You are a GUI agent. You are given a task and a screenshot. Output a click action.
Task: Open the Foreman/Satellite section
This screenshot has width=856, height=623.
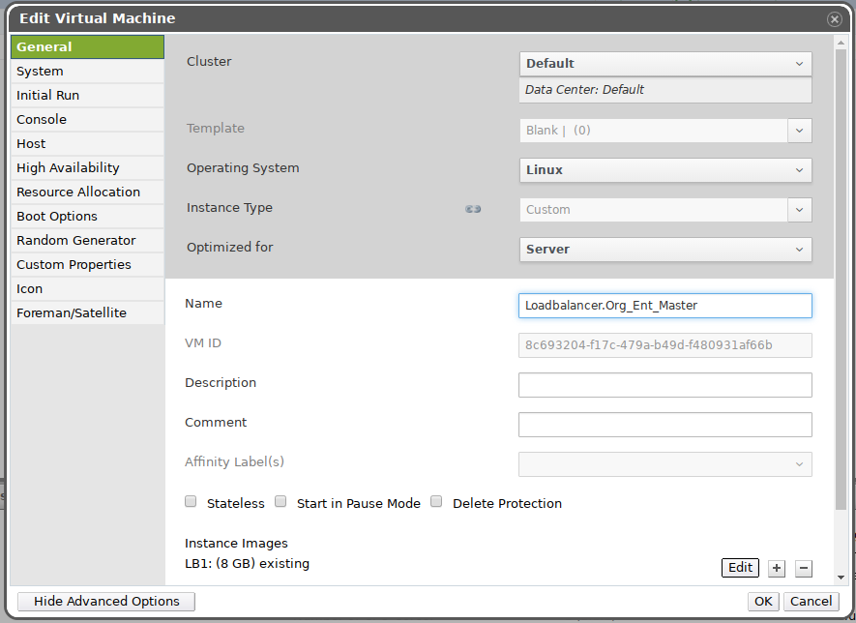coord(87,312)
